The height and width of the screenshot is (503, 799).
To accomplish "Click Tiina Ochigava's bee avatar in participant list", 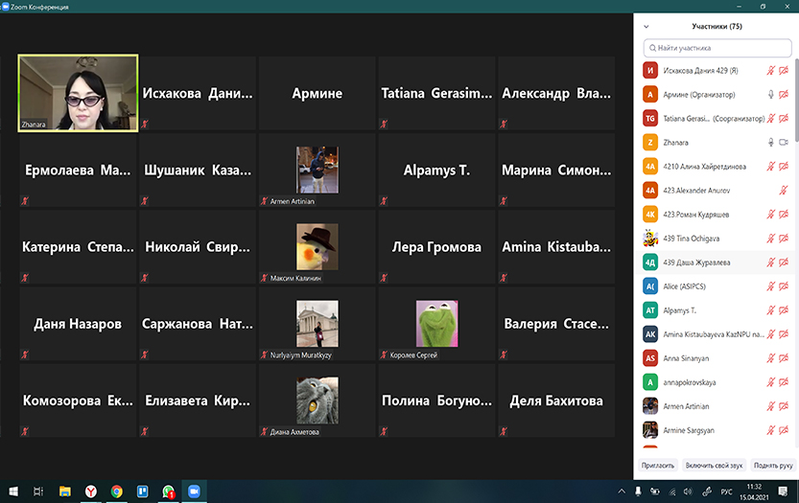I will point(650,238).
